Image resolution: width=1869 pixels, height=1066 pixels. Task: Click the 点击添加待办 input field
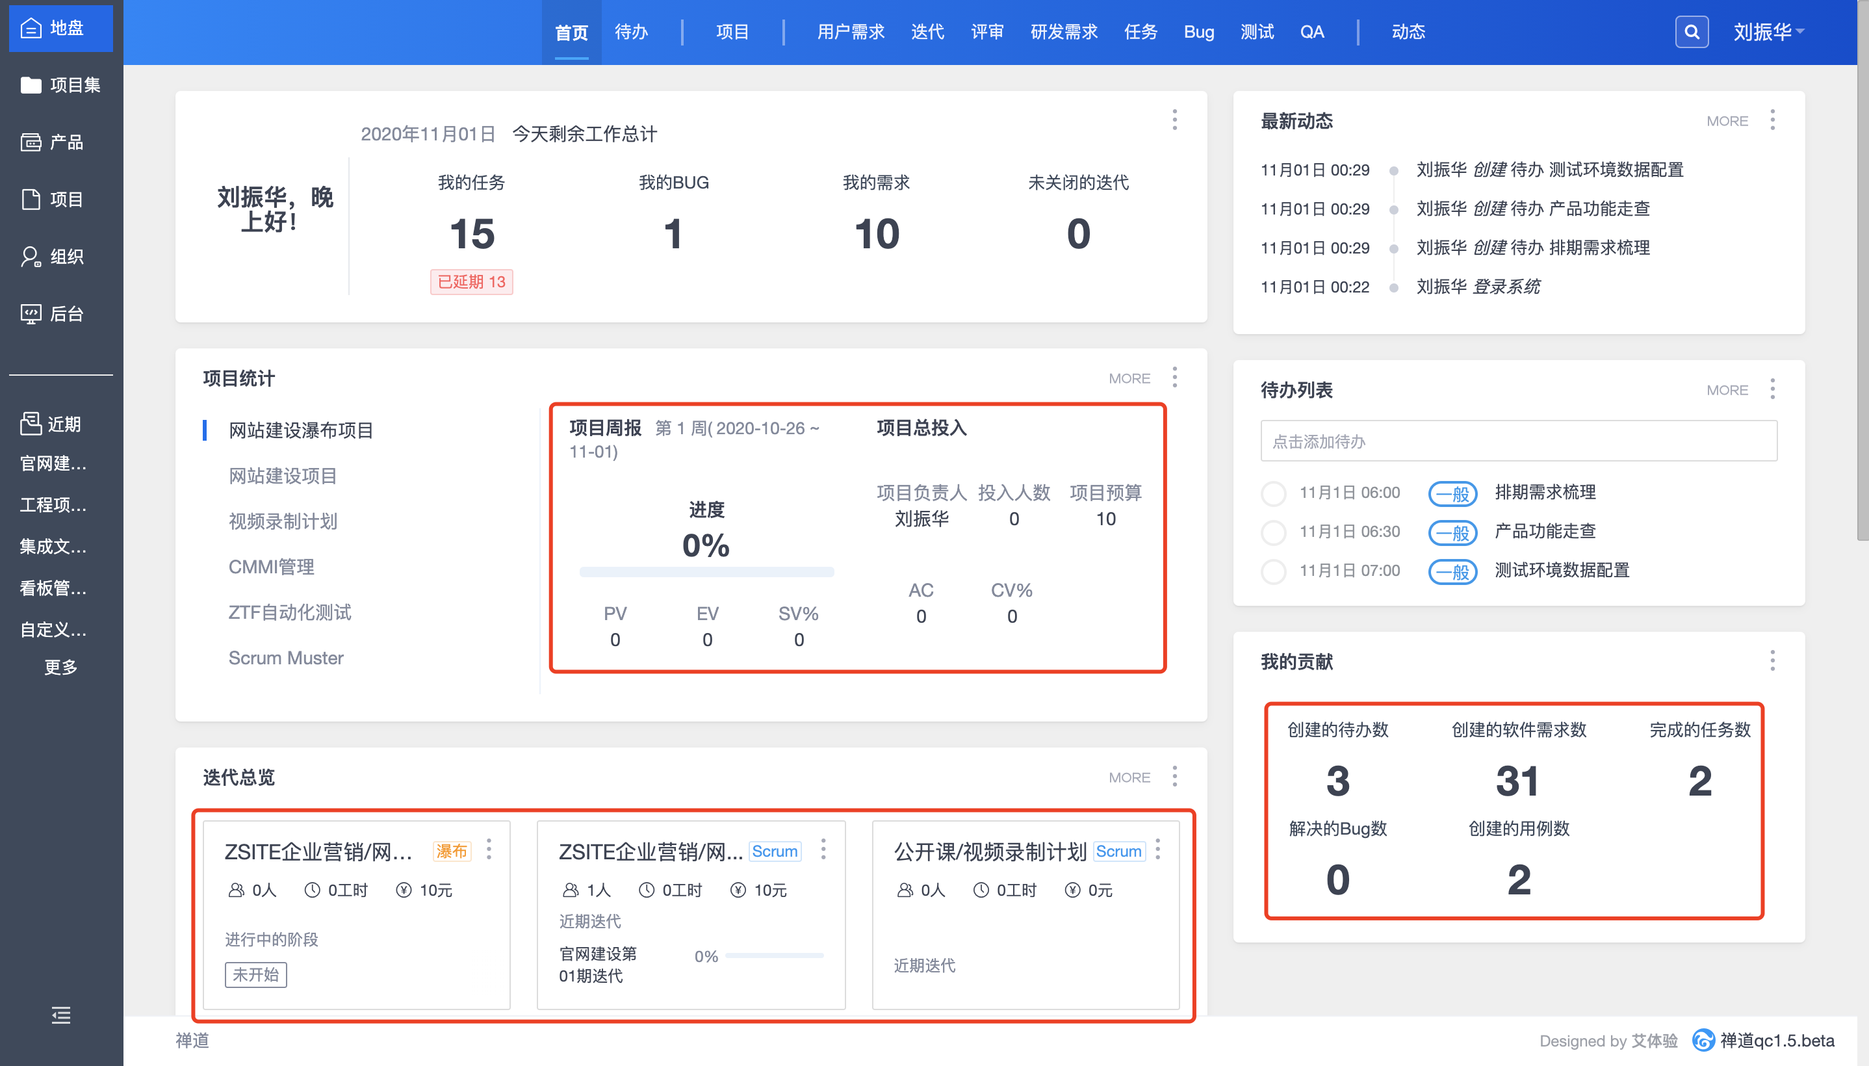click(x=1519, y=441)
